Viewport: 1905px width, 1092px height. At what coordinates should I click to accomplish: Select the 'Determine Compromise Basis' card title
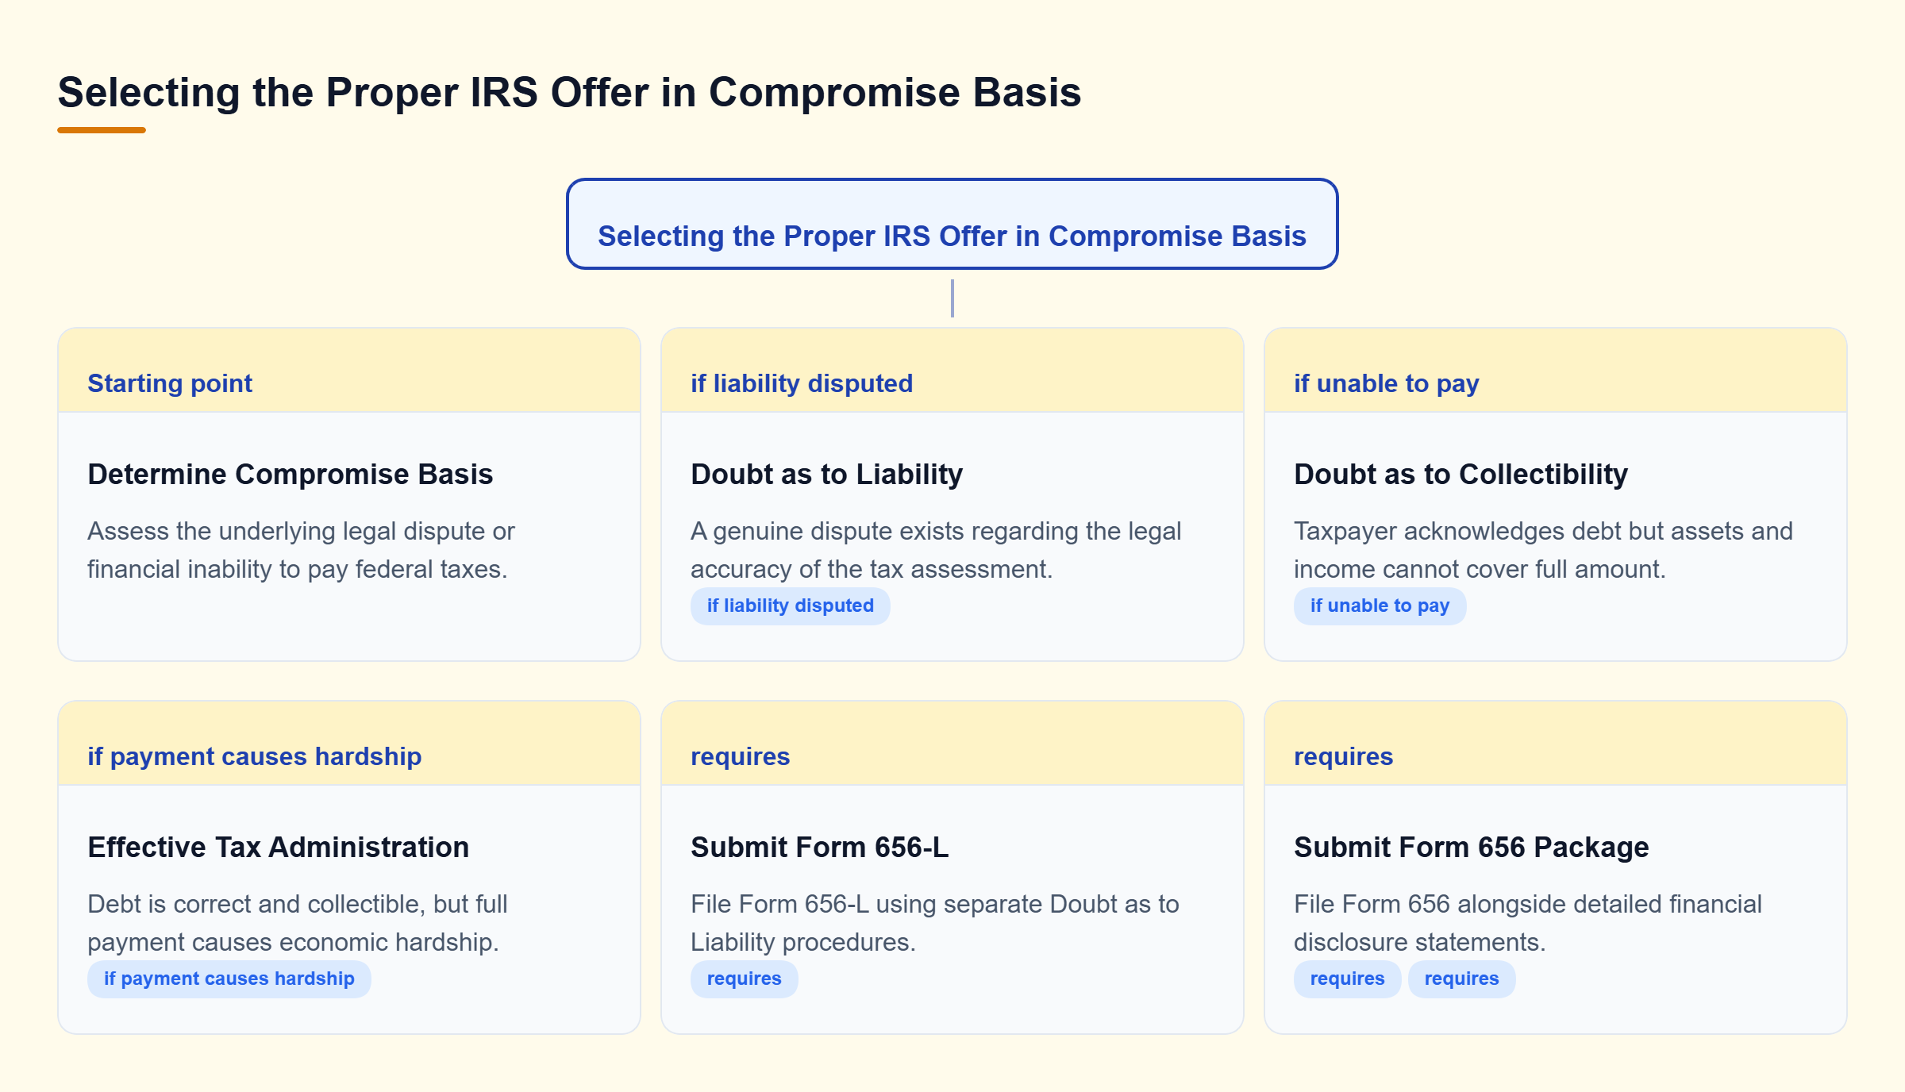tap(291, 474)
